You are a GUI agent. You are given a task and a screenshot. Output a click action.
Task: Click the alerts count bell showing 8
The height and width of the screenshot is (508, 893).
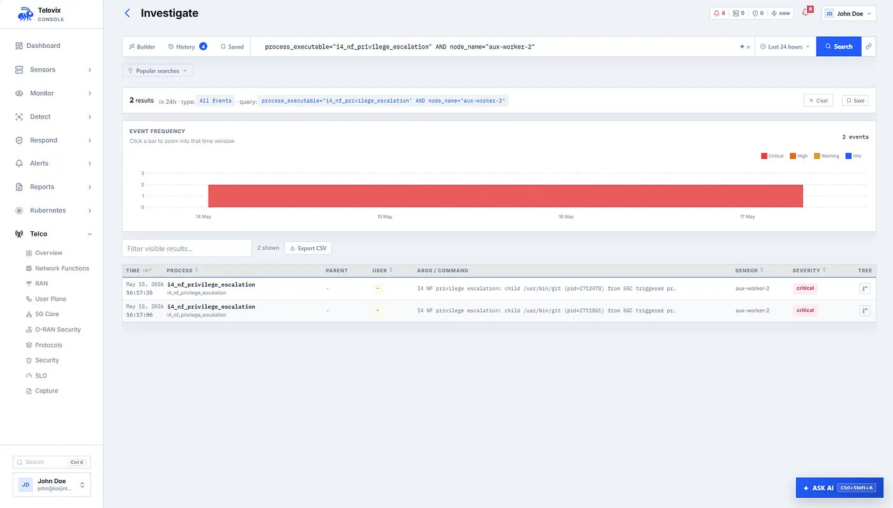tap(720, 13)
